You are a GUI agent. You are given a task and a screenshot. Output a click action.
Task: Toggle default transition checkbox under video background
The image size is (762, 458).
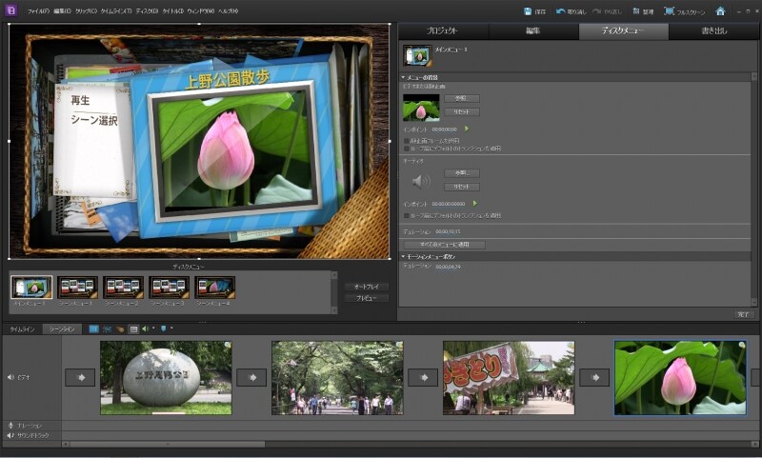tap(407, 149)
